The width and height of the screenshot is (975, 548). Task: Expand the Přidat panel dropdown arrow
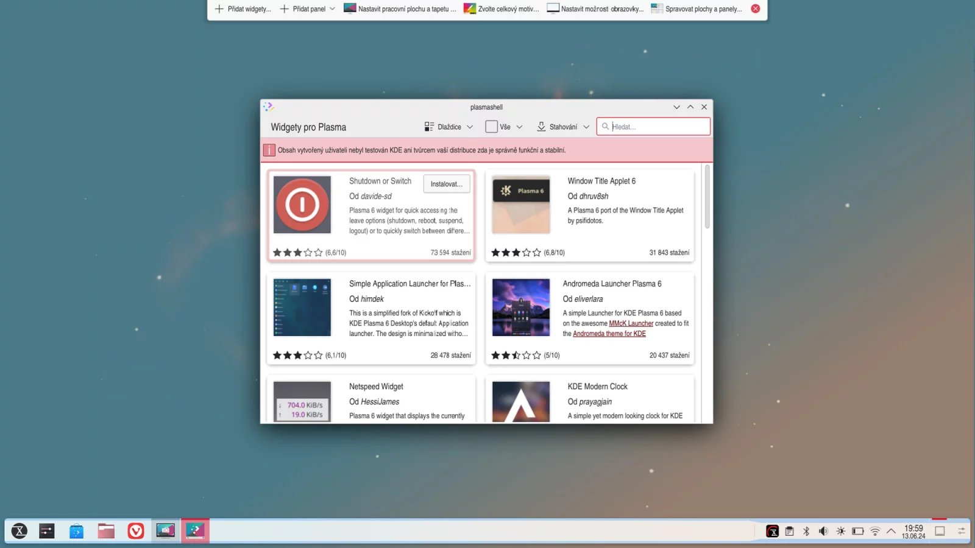coord(332,9)
